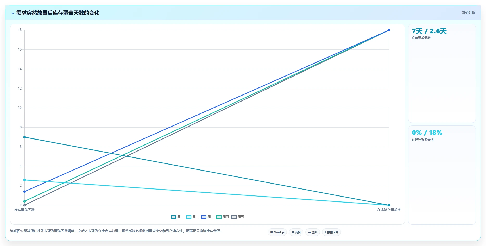Toggle the 周四 legend series

pyautogui.click(x=222, y=217)
